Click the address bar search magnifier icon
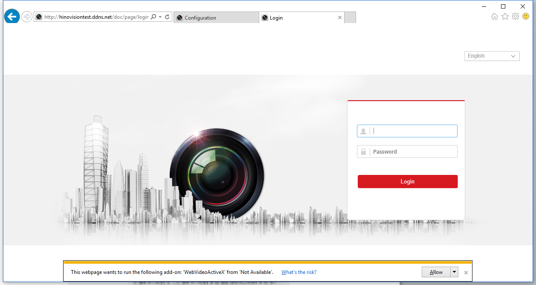The height and width of the screenshot is (285, 536). click(x=154, y=17)
